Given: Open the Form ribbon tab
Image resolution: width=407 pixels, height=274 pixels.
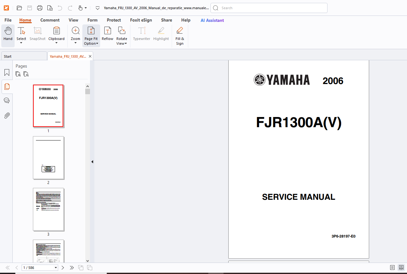Looking at the screenshot, I should pyautogui.click(x=93, y=20).
